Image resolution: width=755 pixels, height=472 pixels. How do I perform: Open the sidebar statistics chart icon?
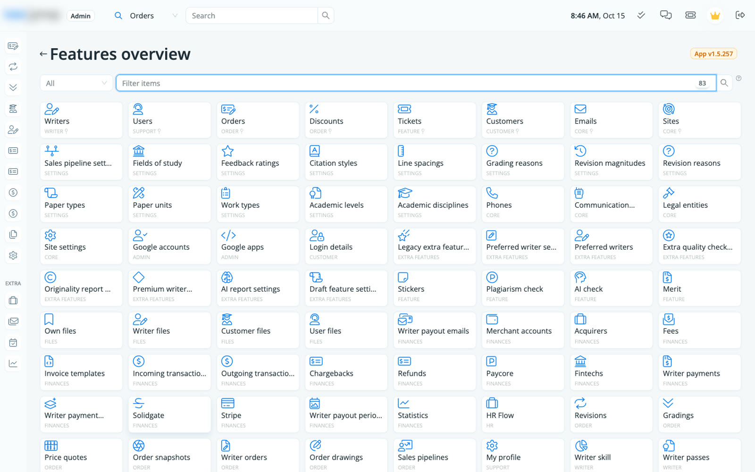tap(13, 363)
